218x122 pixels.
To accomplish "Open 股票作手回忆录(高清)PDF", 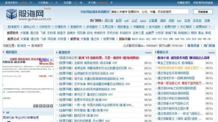I will 90,100.
